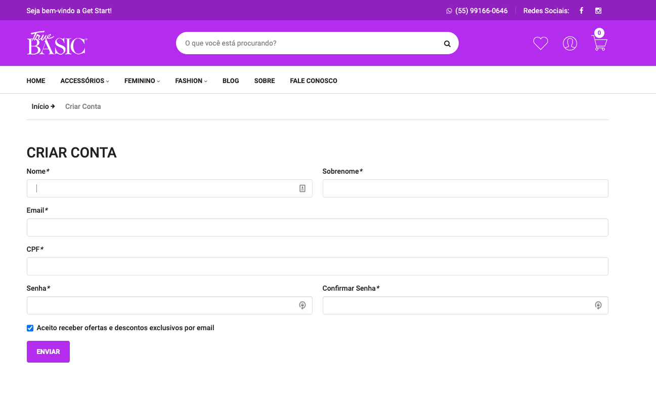Open the Instagram social link icon

(598, 11)
